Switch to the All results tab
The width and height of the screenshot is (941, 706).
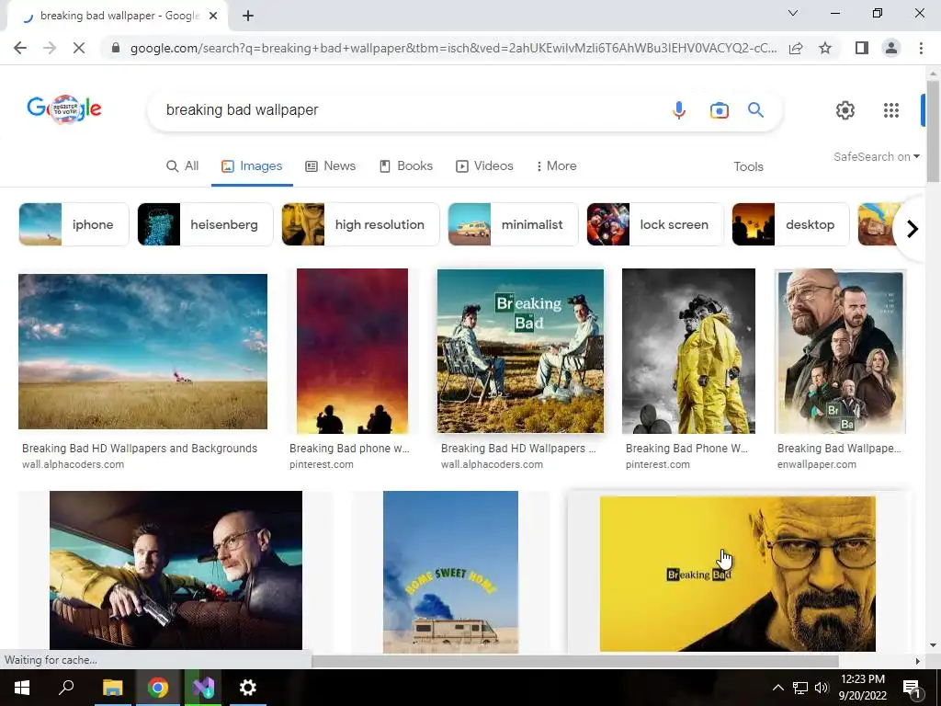point(183,165)
